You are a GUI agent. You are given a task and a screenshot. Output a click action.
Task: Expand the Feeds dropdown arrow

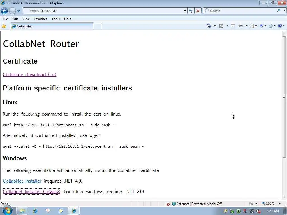coord(227,26)
